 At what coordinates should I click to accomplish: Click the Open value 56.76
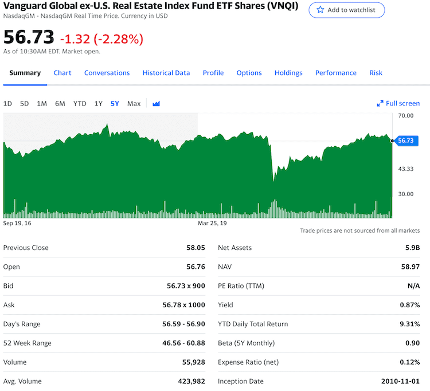coord(196,267)
